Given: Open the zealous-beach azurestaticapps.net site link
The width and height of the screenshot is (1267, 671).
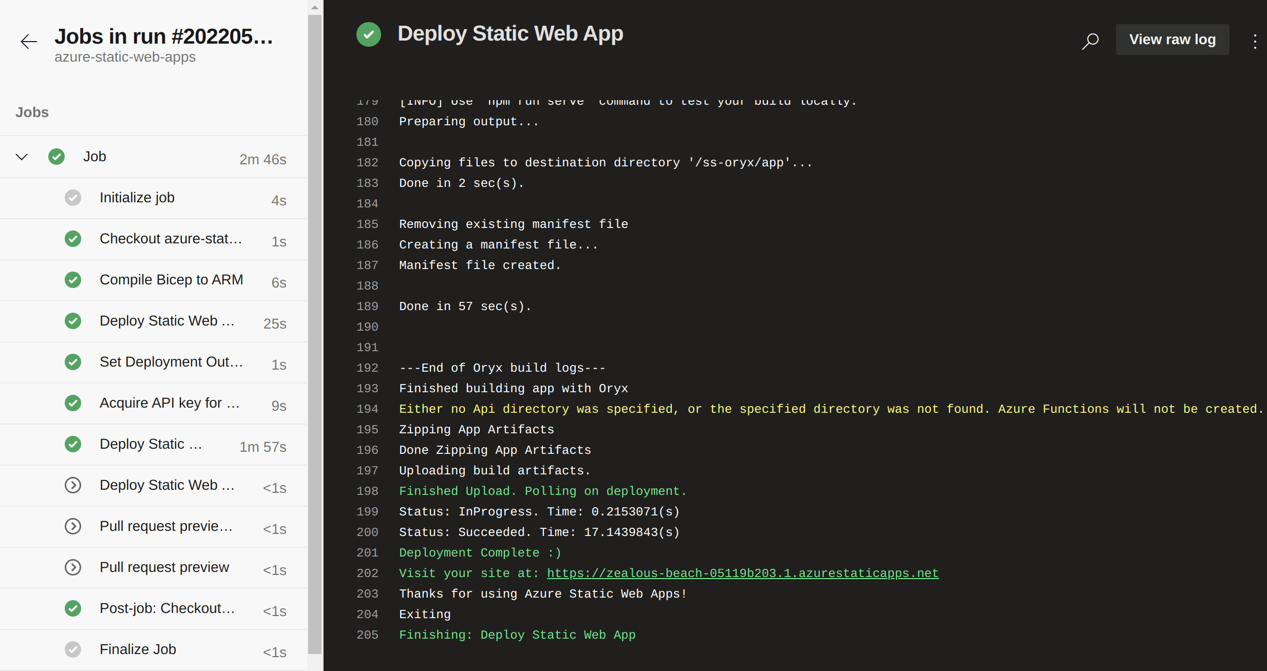Looking at the screenshot, I should pos(743,573).
